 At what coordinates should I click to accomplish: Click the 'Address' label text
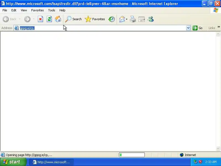point(7,28)
